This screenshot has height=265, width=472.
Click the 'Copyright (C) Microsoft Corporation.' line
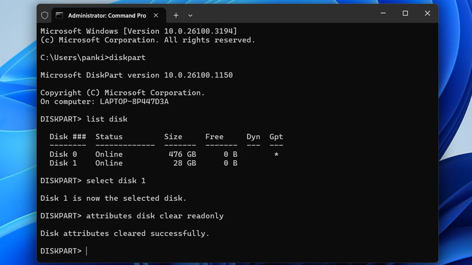[x=122, y=93]
